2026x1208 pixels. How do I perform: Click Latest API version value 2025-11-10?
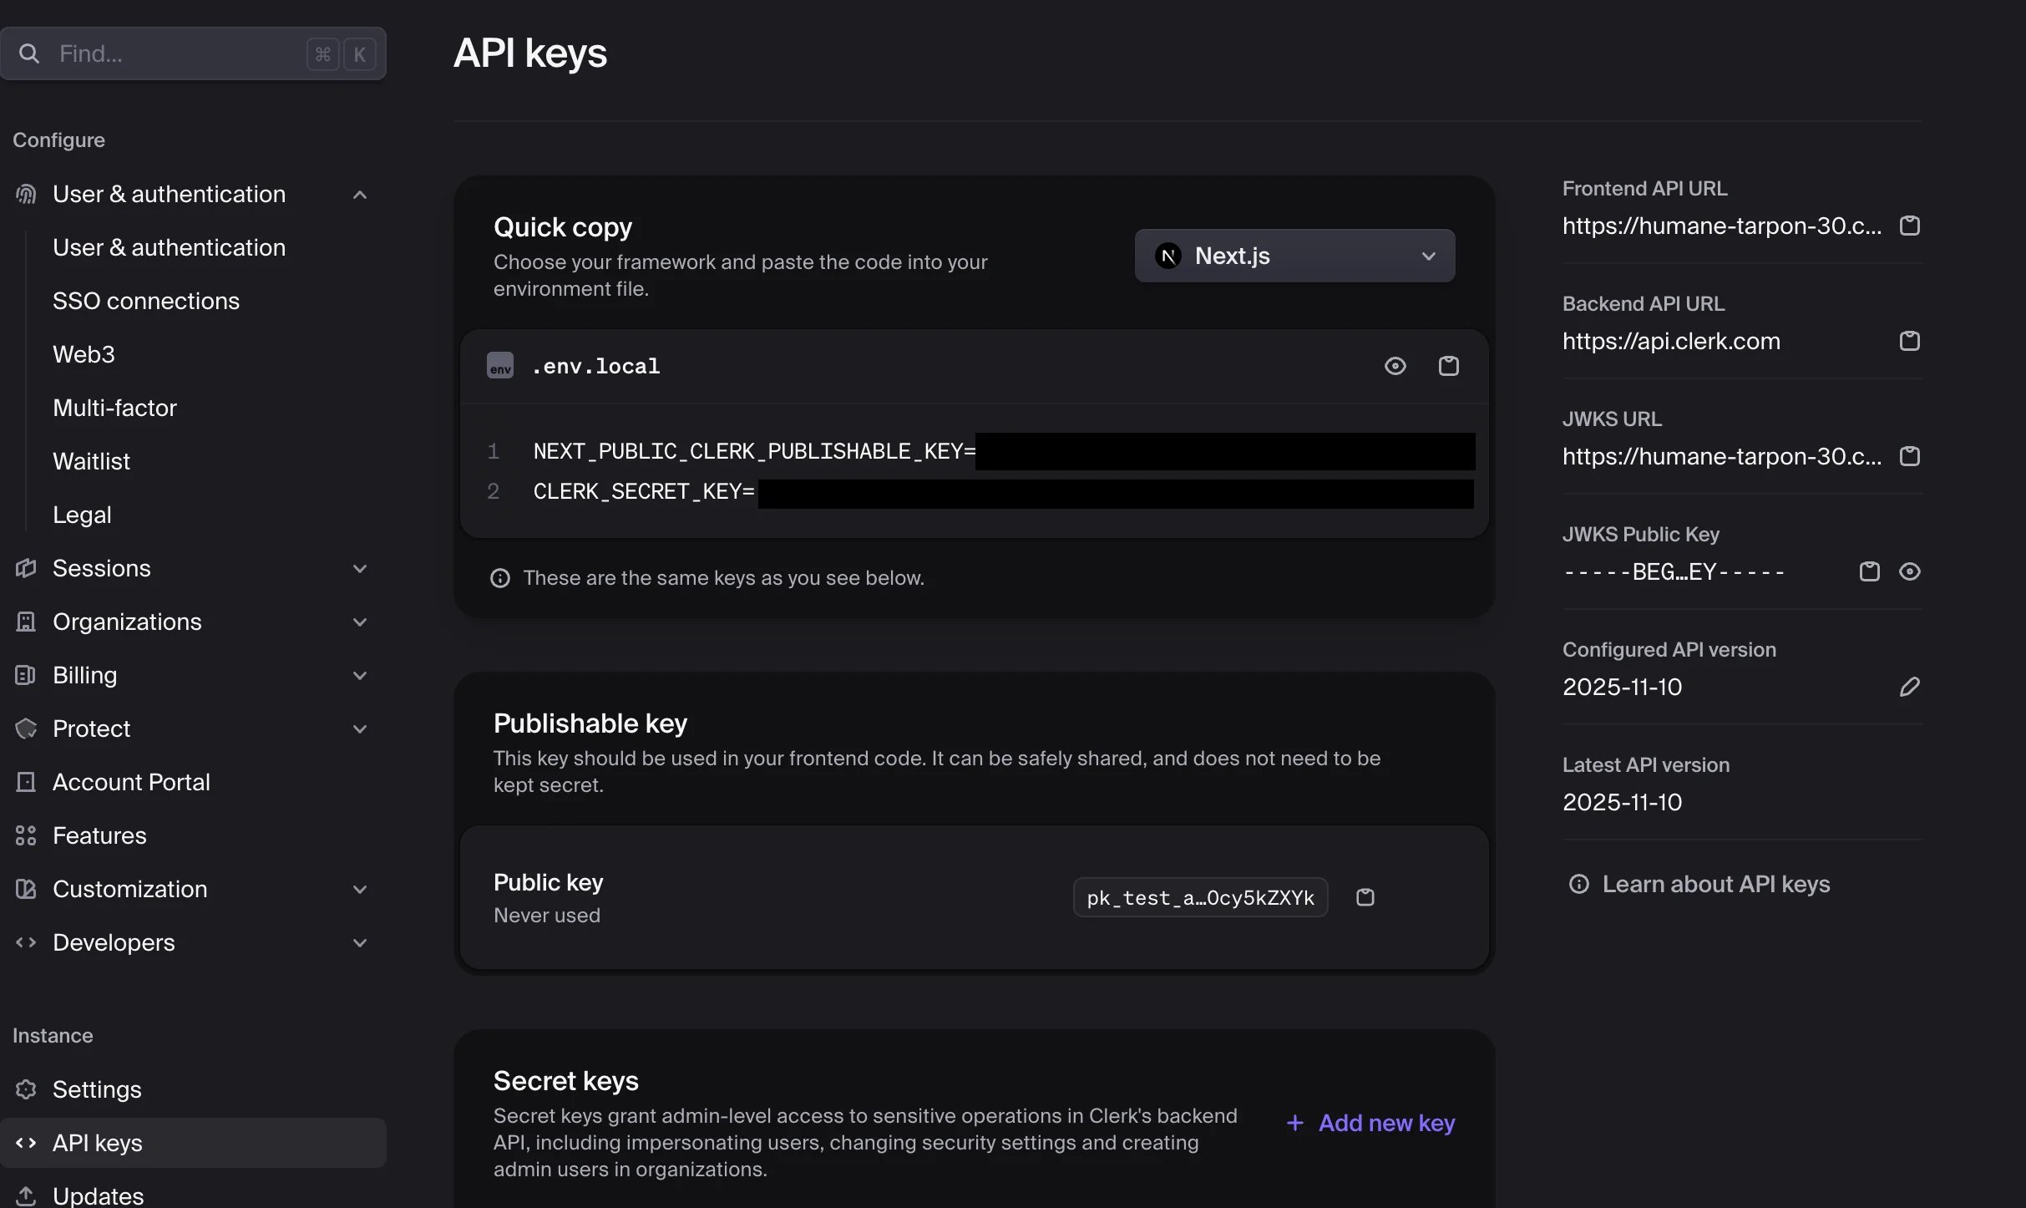(x=1622, y=803)
